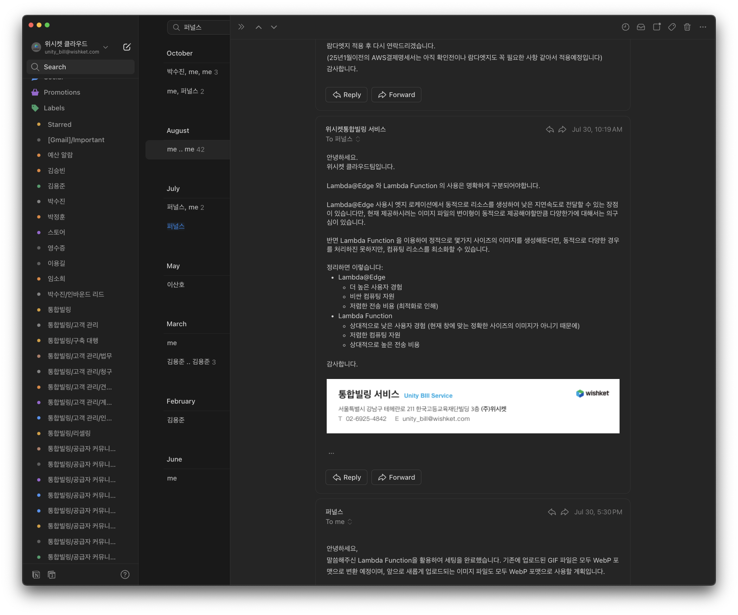Delete the thread with the trash icon
The height and width of the screenshot is (615, 738).
(x=687, y=27)
